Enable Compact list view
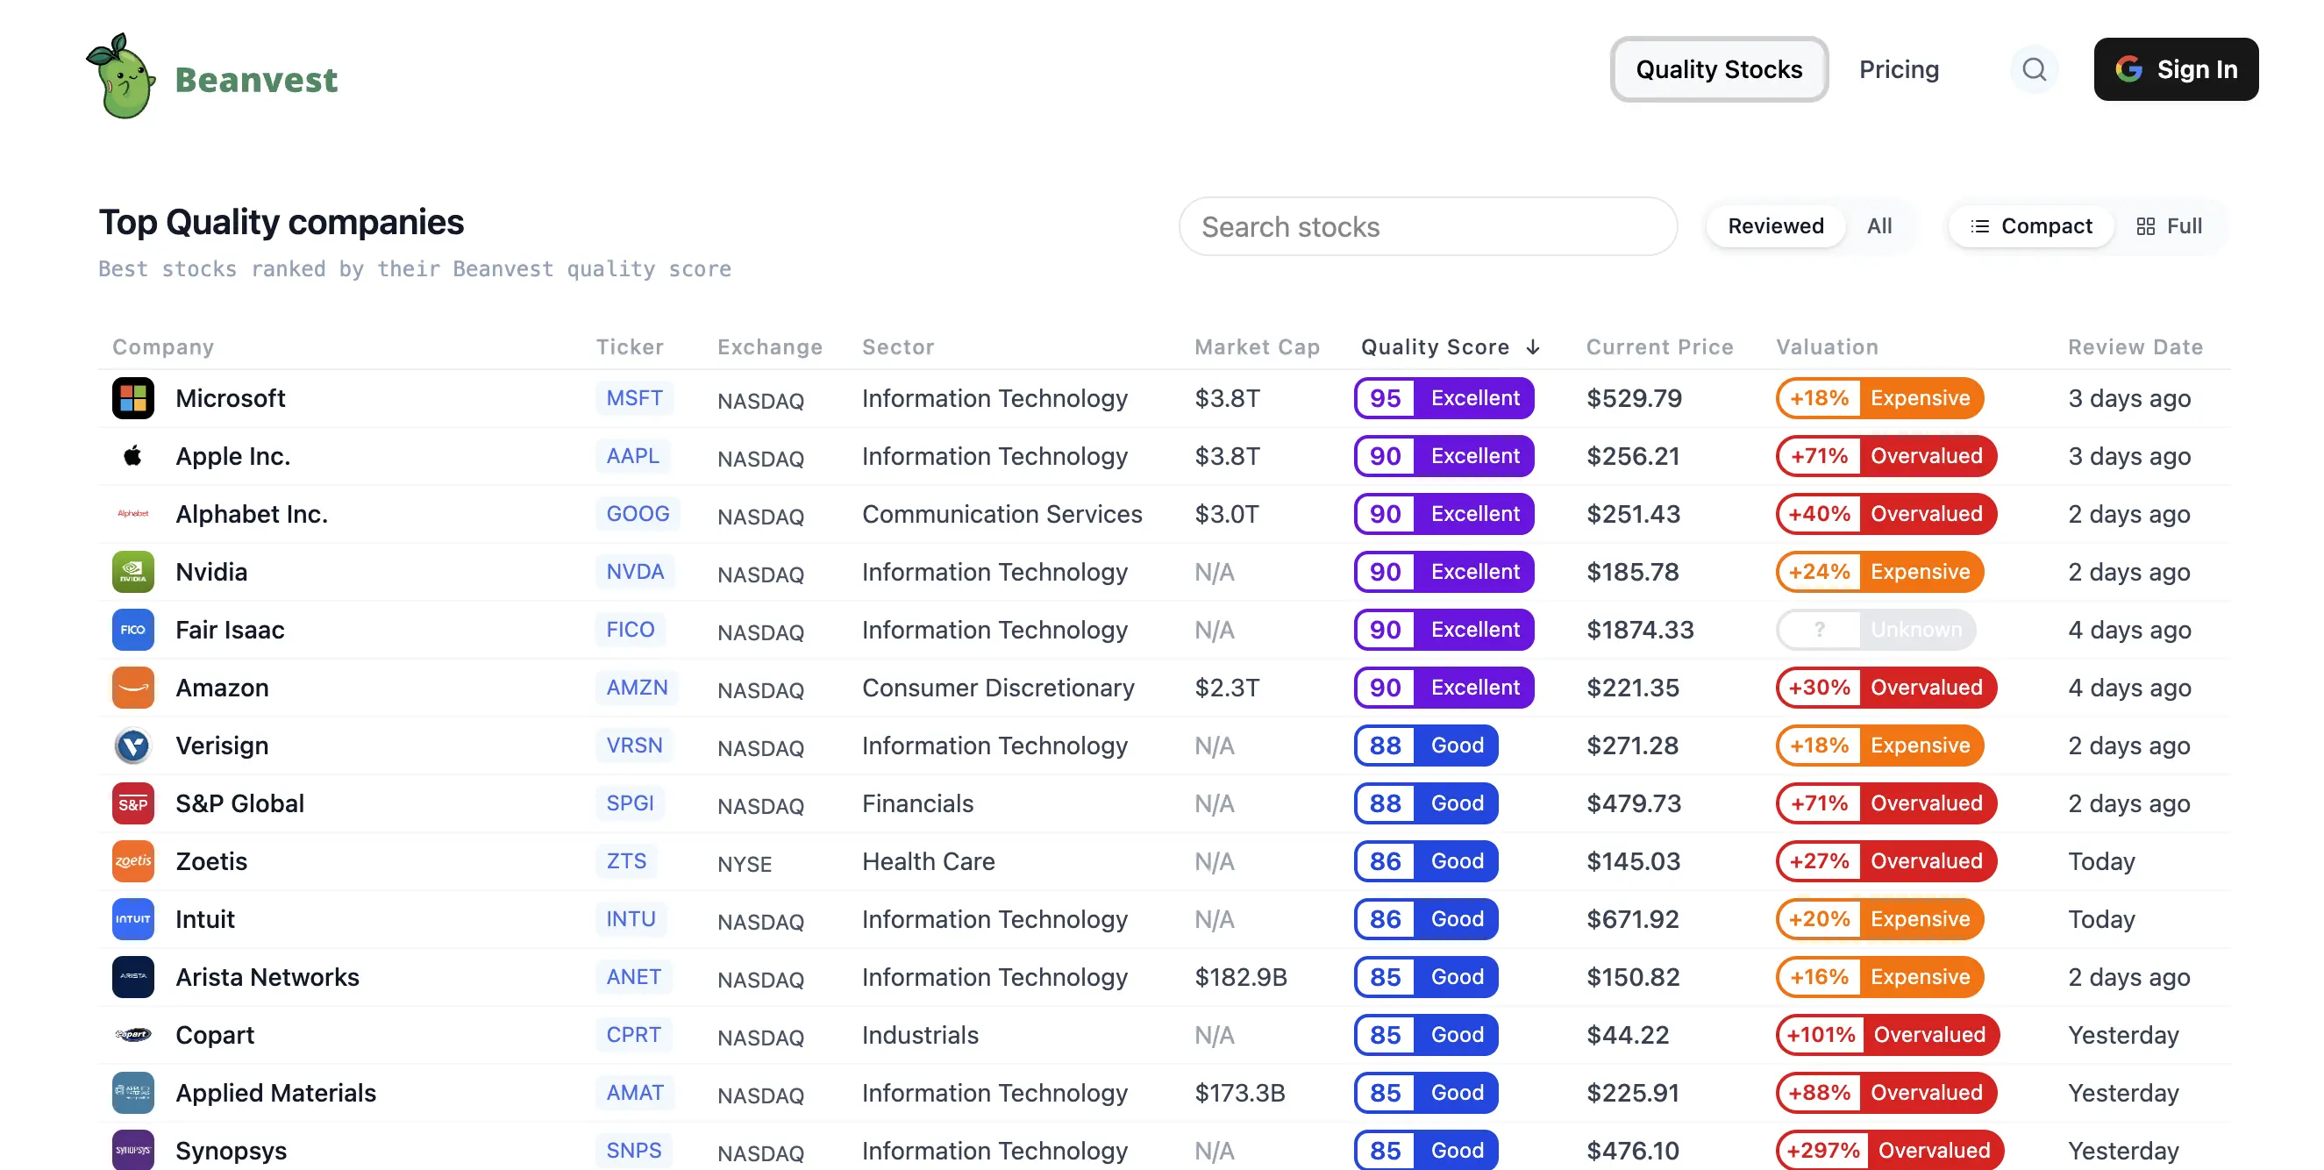2324x1170 pixels. (2030, 225)
